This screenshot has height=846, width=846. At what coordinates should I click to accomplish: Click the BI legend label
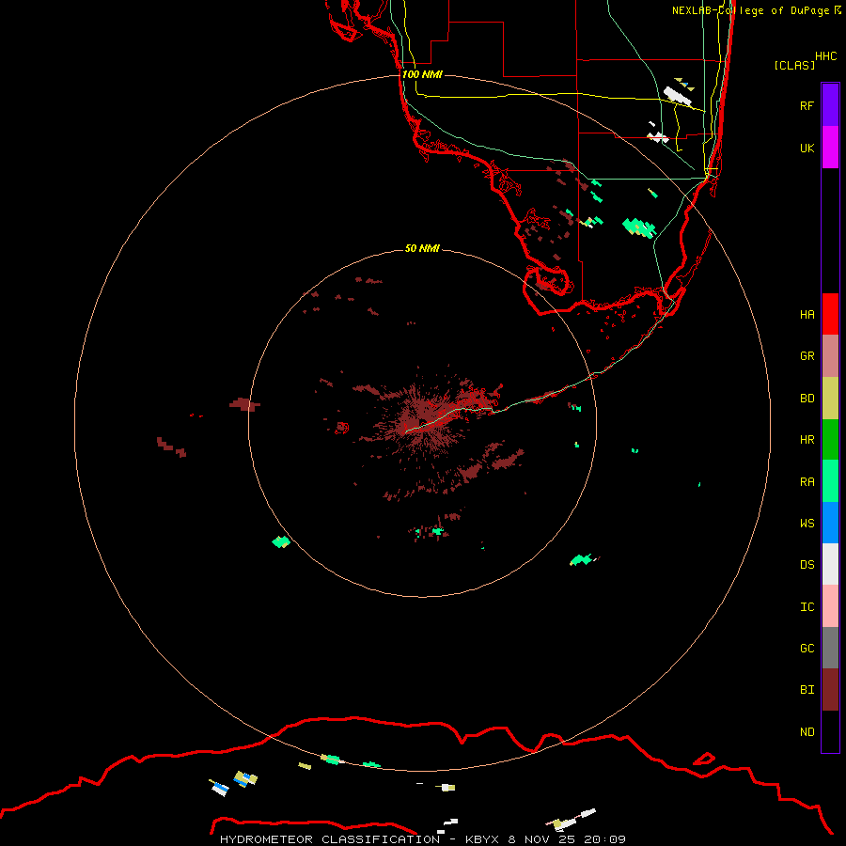pyautogui.click(x=807, y=690)
